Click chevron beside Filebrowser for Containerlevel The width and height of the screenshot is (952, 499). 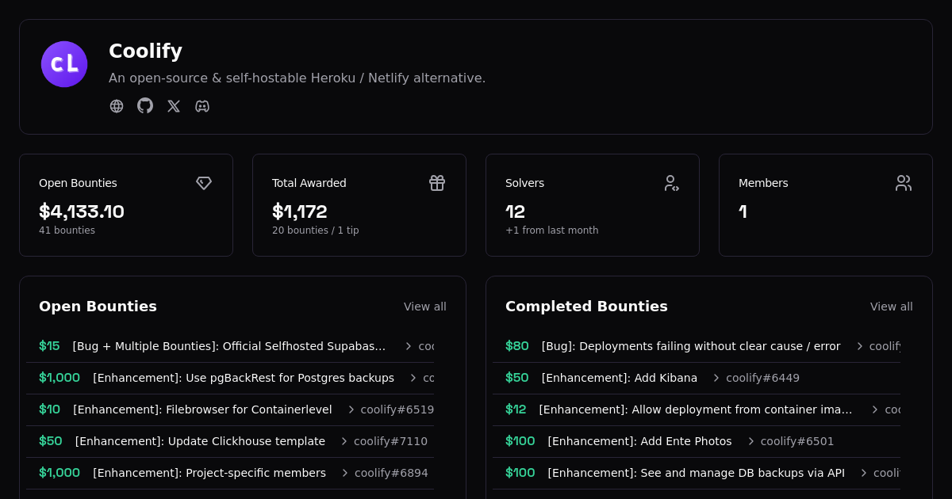(x=351, y=409)
